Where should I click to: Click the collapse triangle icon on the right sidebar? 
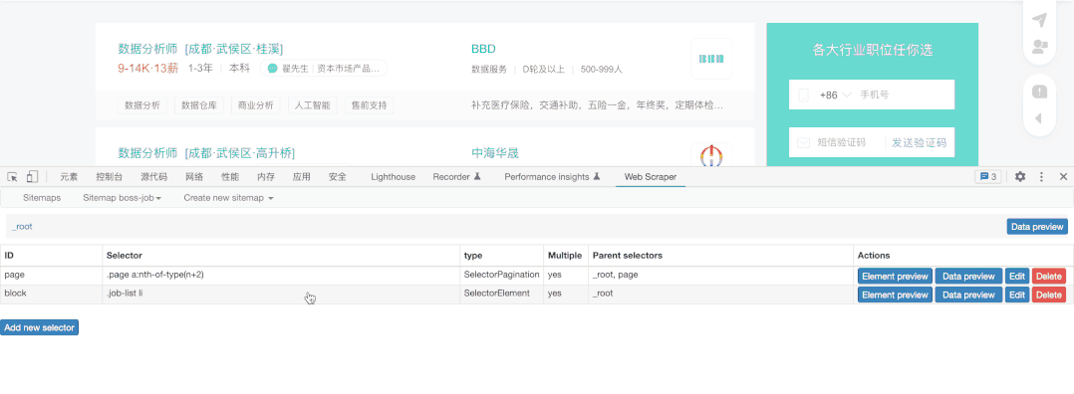(x=1038, y=118)
